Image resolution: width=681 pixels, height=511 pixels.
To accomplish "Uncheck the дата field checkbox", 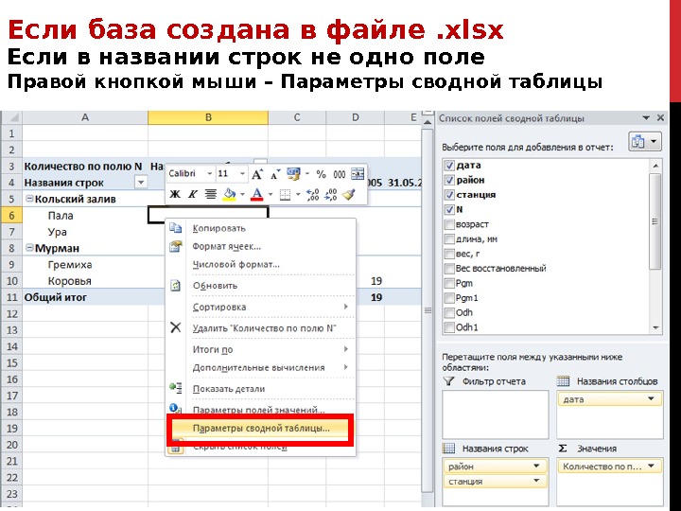I will [x=449, y=166].
